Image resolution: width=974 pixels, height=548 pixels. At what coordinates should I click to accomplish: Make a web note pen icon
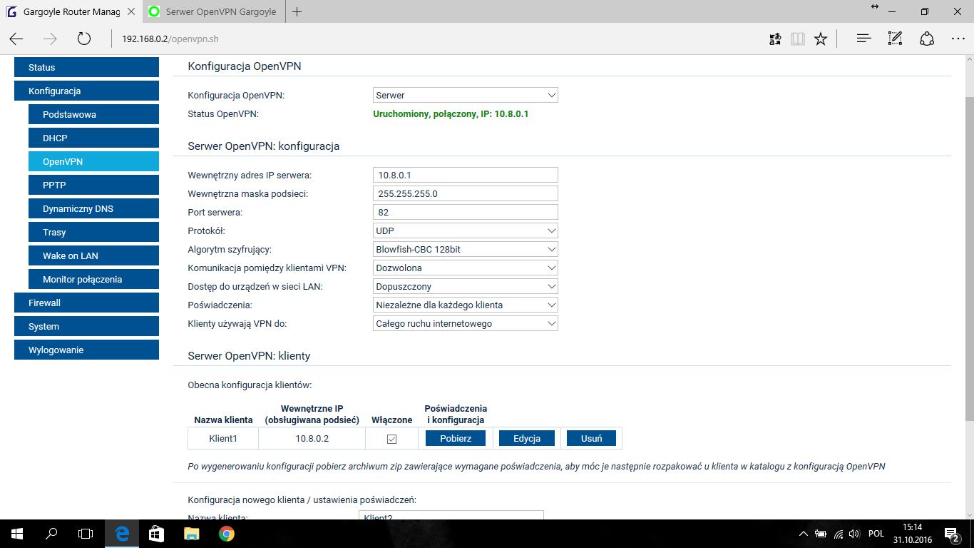(x=896, y=39)
